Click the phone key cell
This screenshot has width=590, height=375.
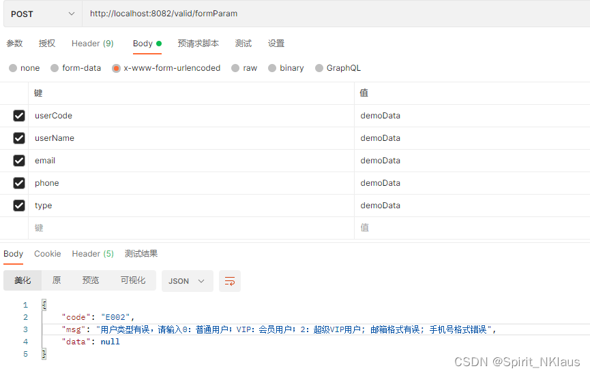click(x=191, y=183)
